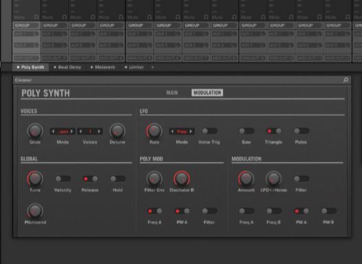Image resolution: width=362 pixels, height=264 pixels.
Task: Click the headphone cue icon on the first mixer channel
Action: [36, 17]
